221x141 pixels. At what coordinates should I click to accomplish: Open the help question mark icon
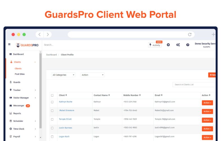188,45
